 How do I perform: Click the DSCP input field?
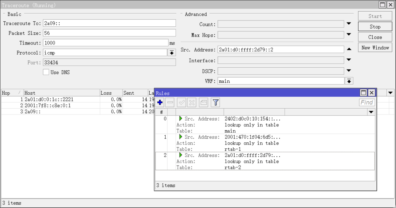(281, 71)
